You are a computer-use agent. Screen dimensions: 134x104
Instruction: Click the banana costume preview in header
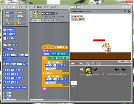click(37, 14)
